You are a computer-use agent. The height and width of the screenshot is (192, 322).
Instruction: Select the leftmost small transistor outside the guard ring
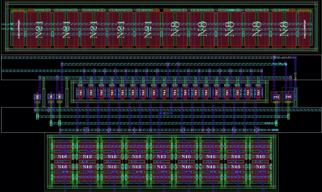click(x=37, y=97)
